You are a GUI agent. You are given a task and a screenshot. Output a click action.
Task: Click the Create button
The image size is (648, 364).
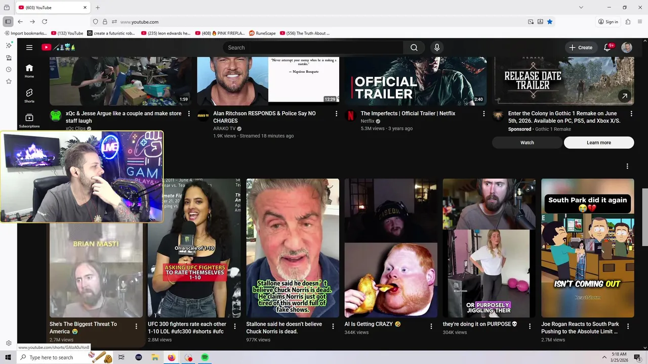(x=581, y=48)
